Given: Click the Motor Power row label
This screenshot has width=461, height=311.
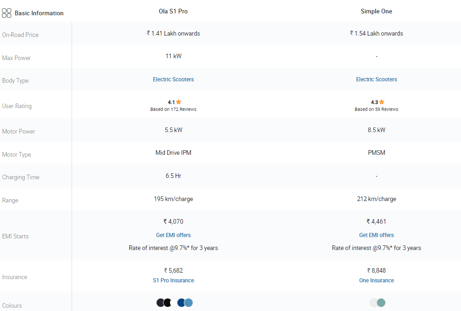Looking at the screenshot, I should (18, 131).
